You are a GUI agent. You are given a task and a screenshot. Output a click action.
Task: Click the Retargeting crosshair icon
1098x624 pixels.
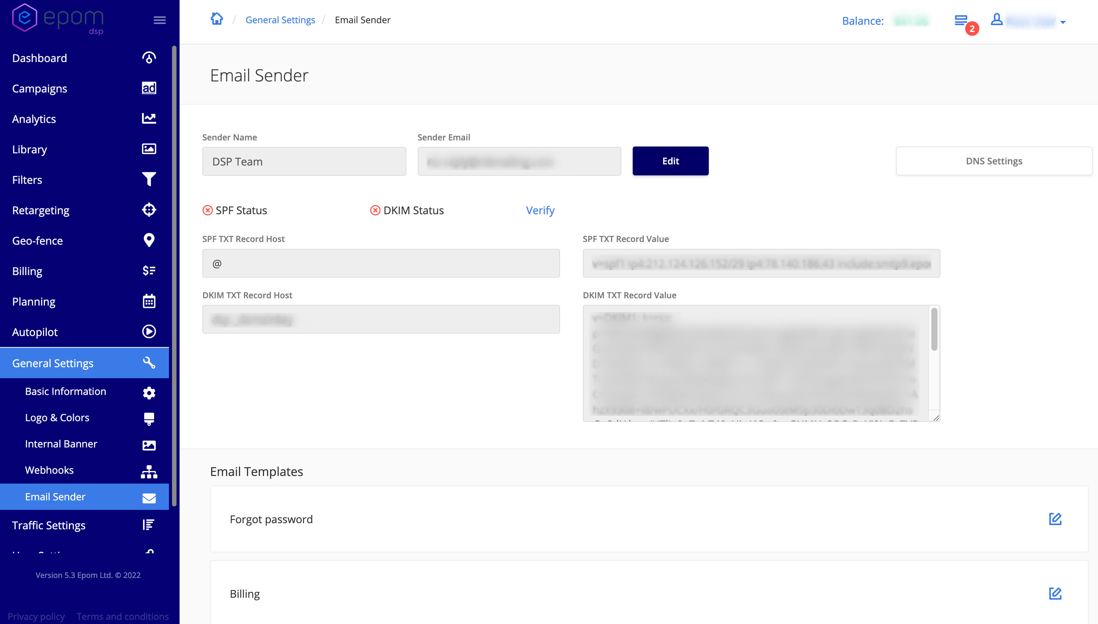pyautogui.click(x=149, y=210)
